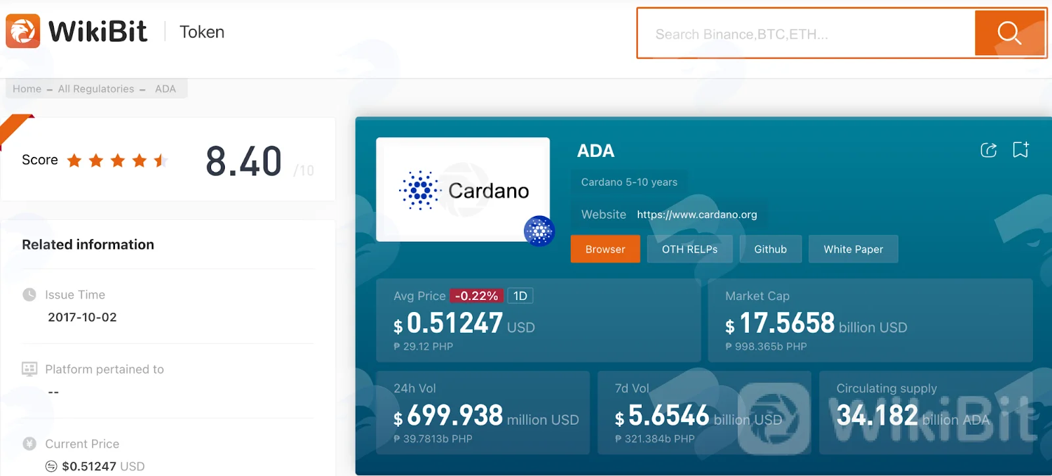Click the Current Price $0.51247 USD value
This screenshot has height=476, width=1052.
[103, 466]
